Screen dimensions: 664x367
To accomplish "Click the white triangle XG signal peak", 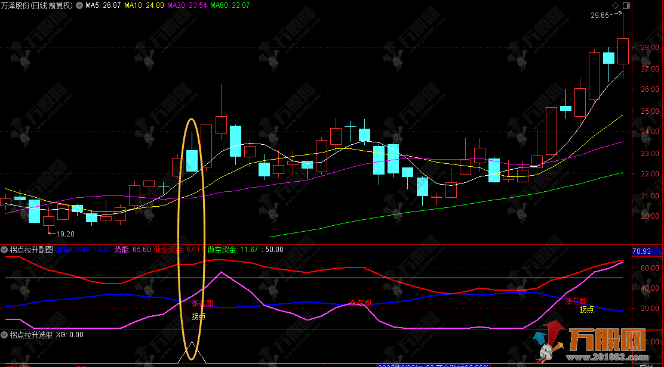I will click(x=192, y=344).
